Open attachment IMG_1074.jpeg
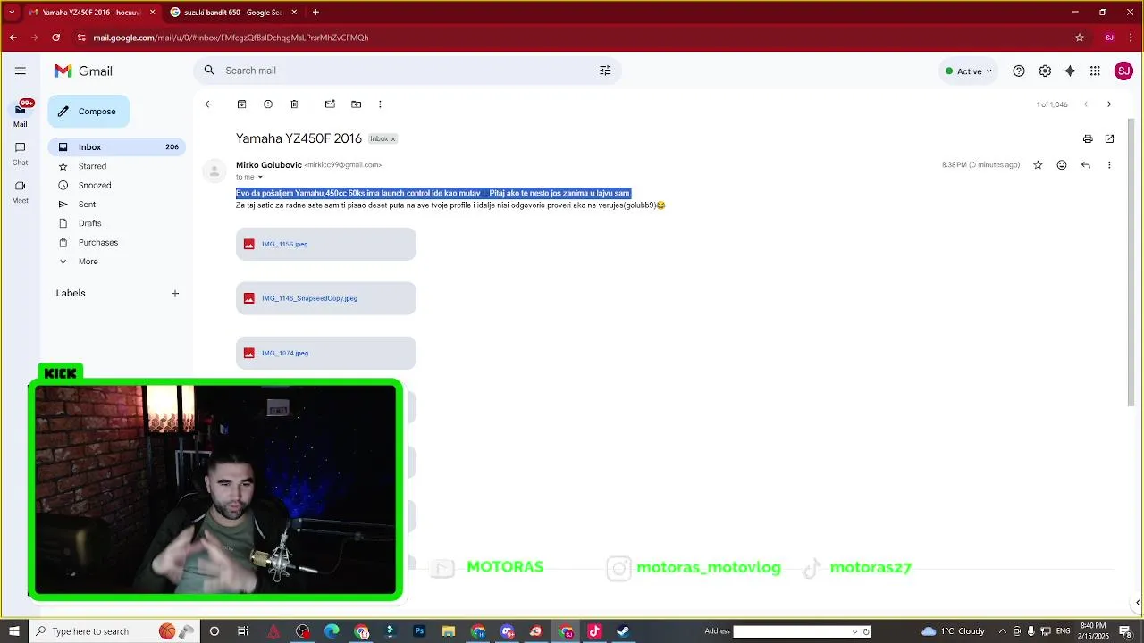This screenshot has height=643, width=1144. point(326,353)
